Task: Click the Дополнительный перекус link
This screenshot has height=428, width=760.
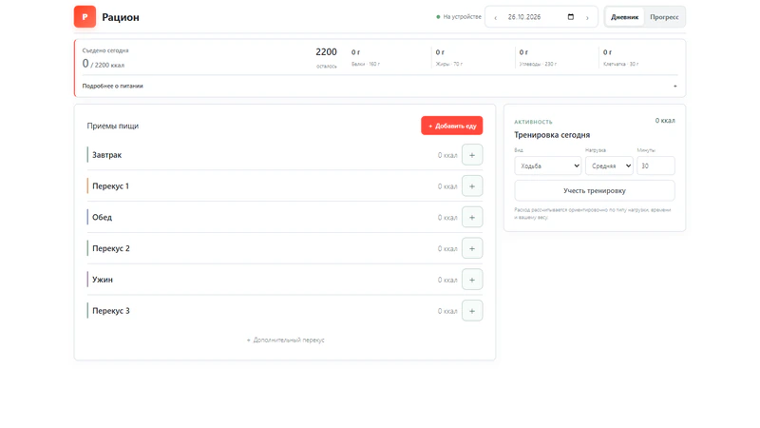Action: (x=286, y=340)
